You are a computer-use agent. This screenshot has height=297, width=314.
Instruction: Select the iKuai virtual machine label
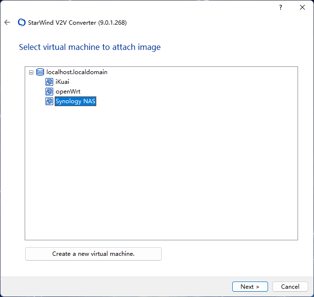[62, 82]
